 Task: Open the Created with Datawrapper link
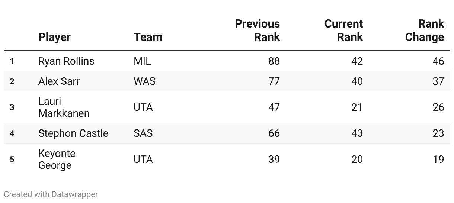point(51,194)
